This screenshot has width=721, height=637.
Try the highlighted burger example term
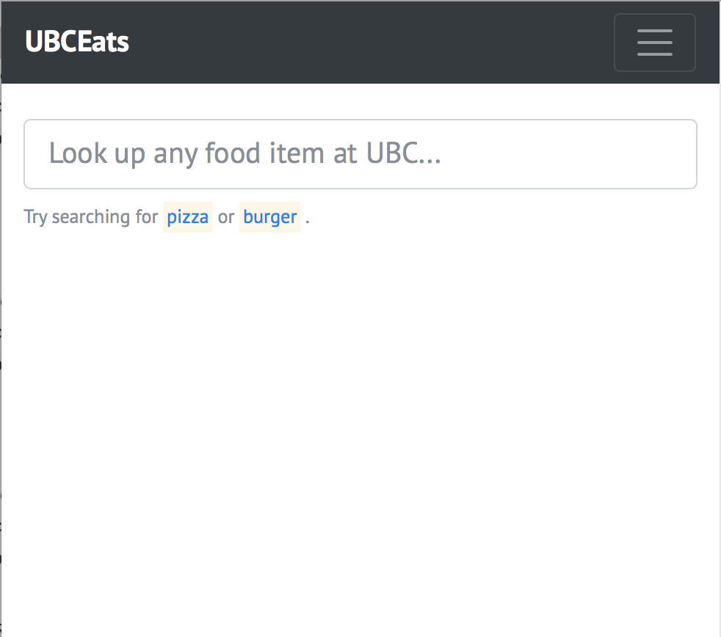pos(270,217)
